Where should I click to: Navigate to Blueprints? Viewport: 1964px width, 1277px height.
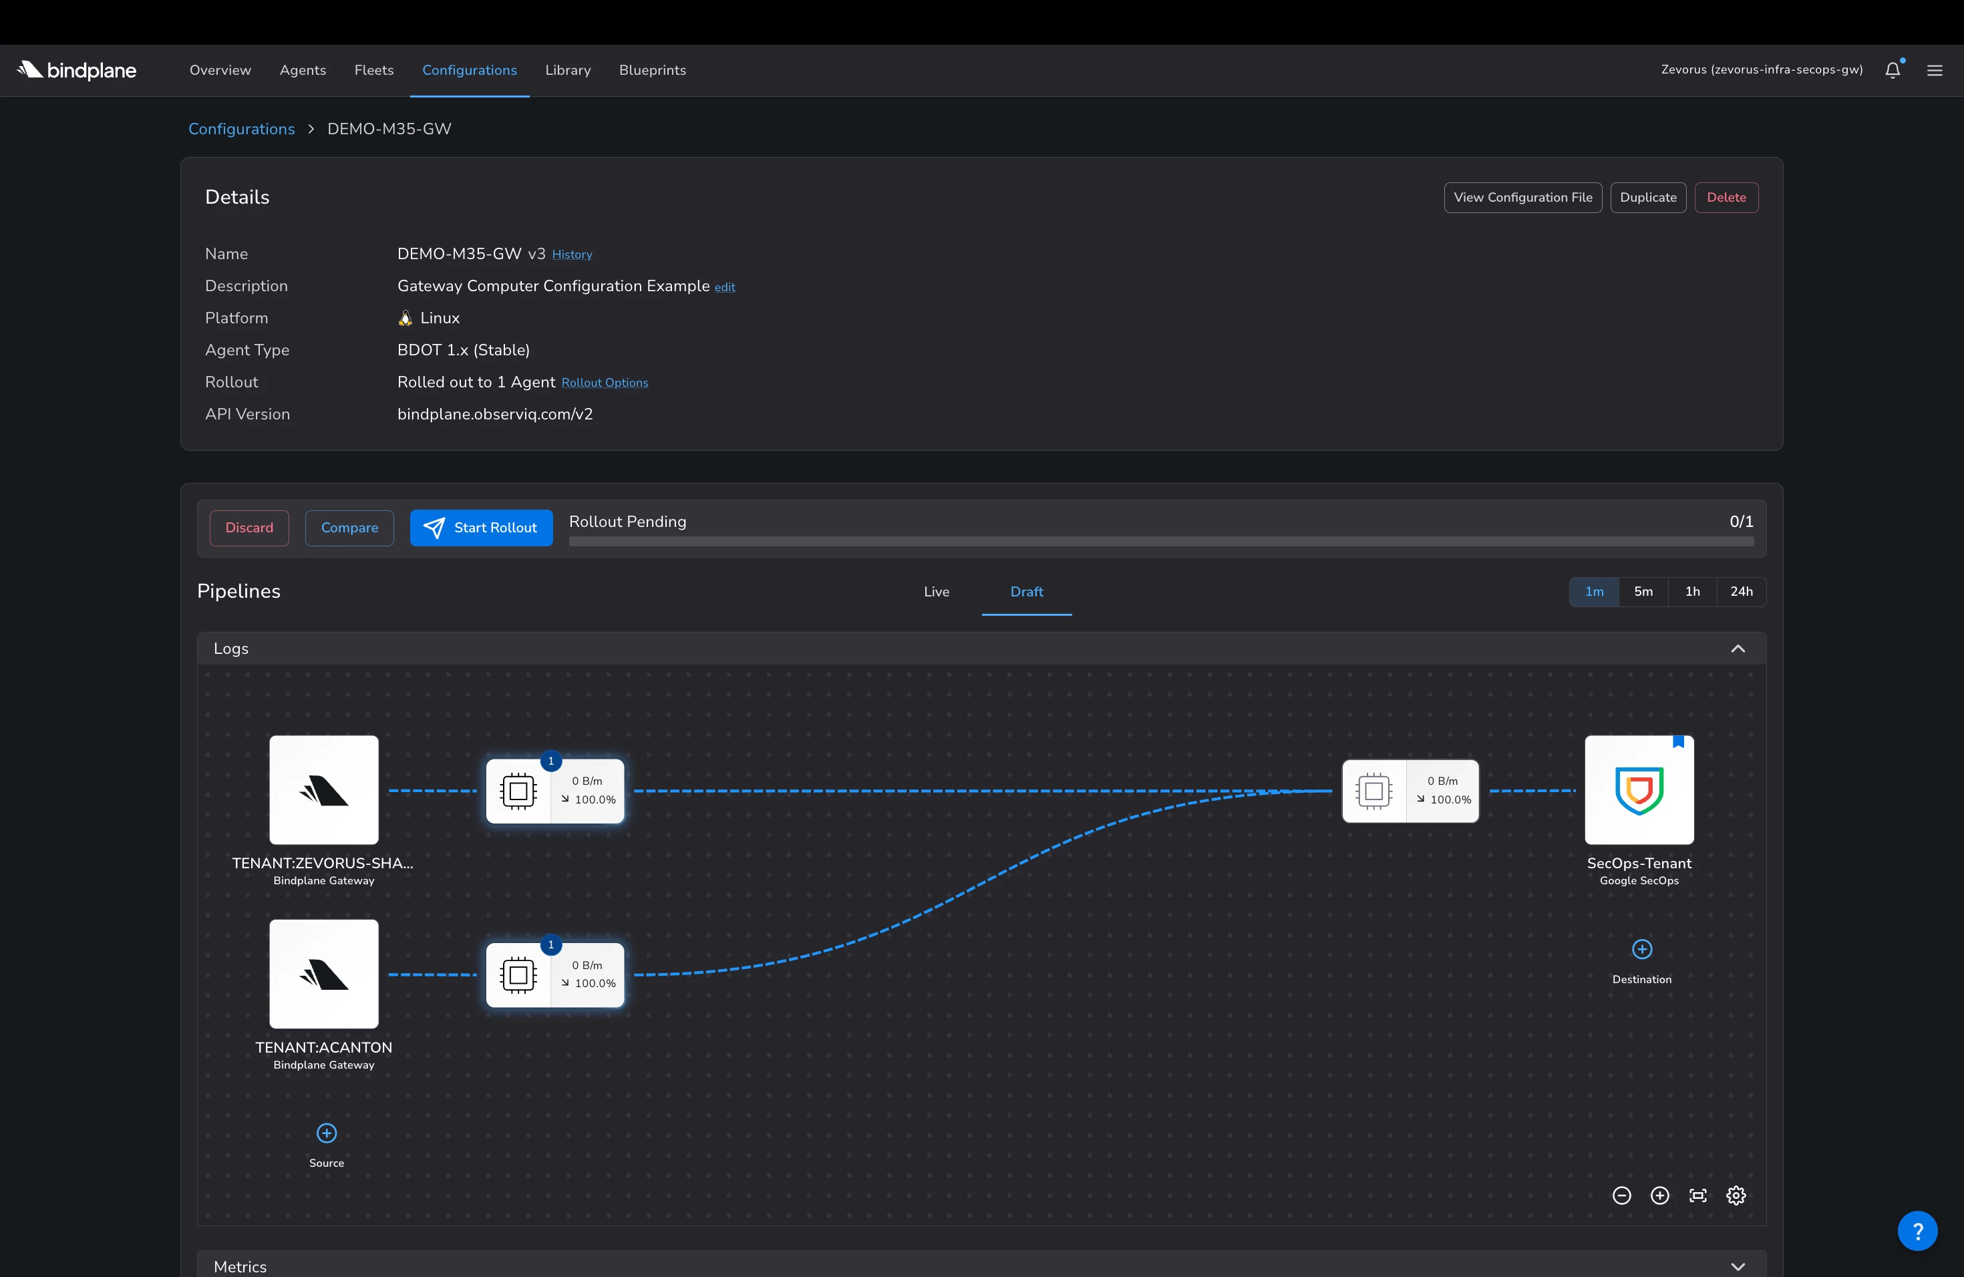click(x=653, y=70)
